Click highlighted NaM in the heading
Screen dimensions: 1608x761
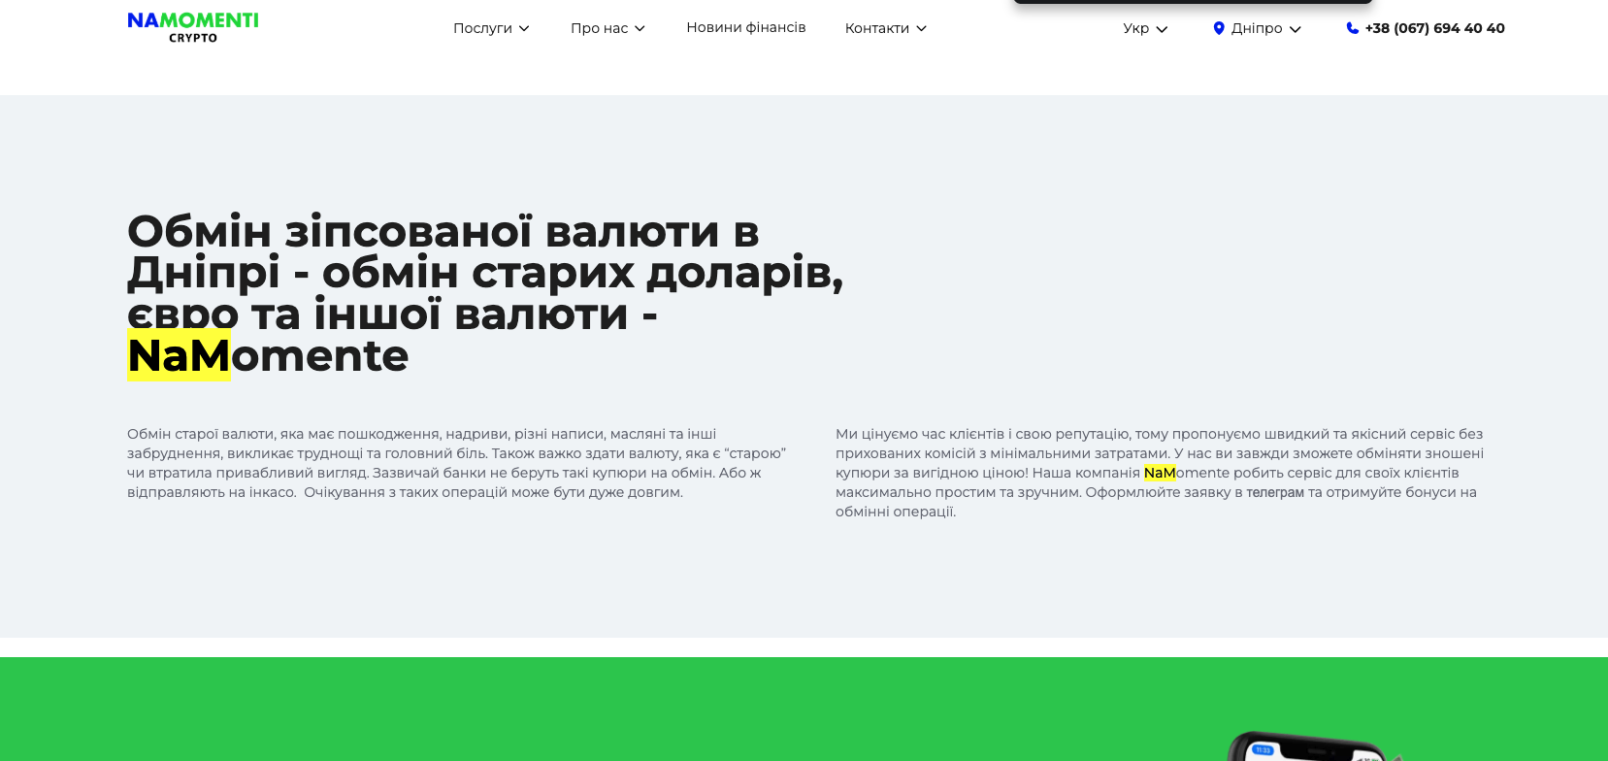179,355
